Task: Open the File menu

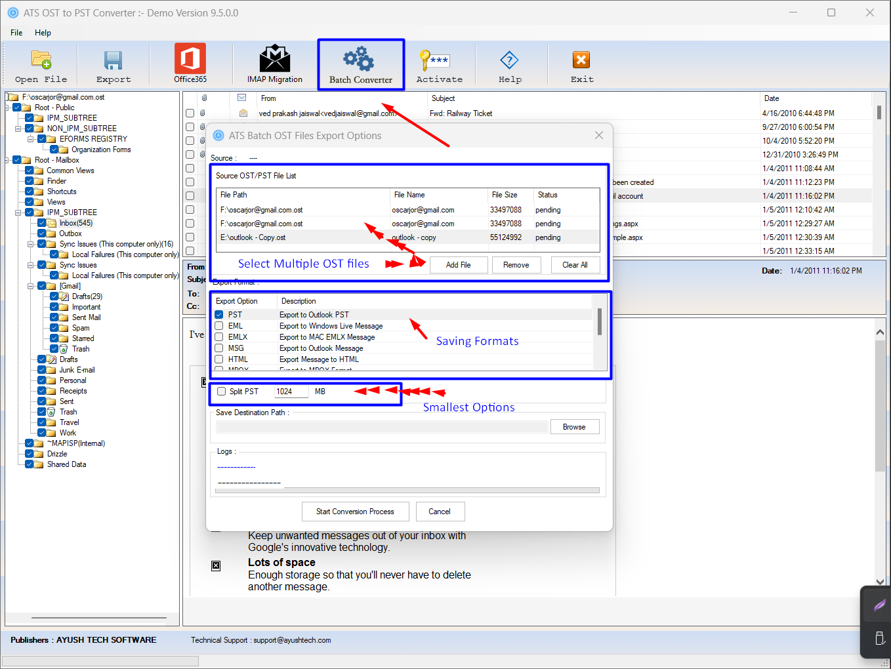Action: click(x=16, y=33)
